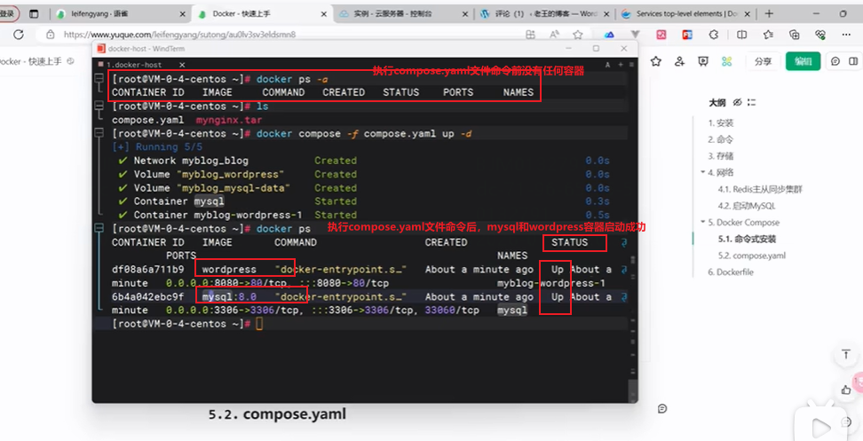
Task: Click the '5.2. compose.yaml' heading in document
Action: 277,414
